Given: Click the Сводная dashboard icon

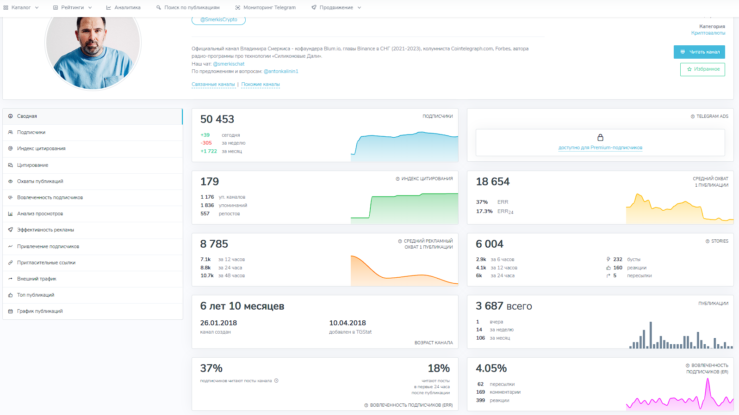Looking at the screenshot, I should 10,116.
